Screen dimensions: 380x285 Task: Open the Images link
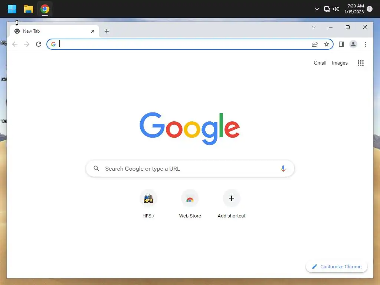pos(340,63)
